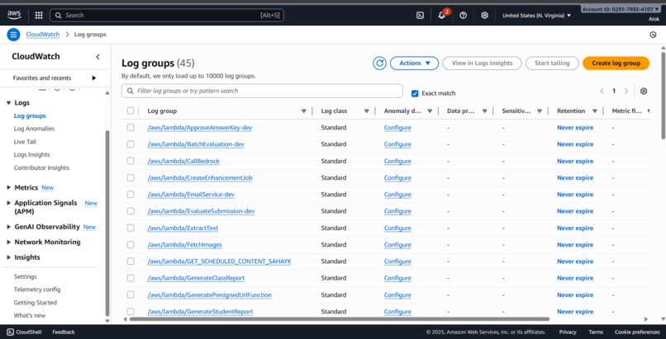Open /aws/lambda/GET_SCHEDULED_CONTENT_SAHAYK log group
The height and width of the screenshot is (339, 666).
219,261
